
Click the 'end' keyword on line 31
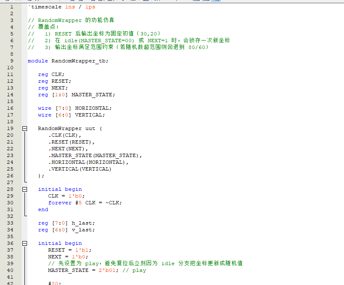(43, 209)
